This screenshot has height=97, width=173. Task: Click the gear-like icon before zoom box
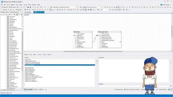click(98, 10)
